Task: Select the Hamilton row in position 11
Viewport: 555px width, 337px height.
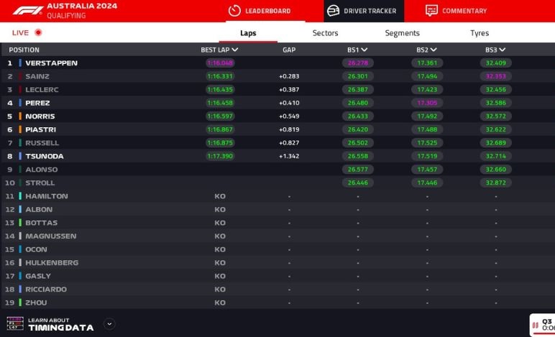Action: coord(47,196)
